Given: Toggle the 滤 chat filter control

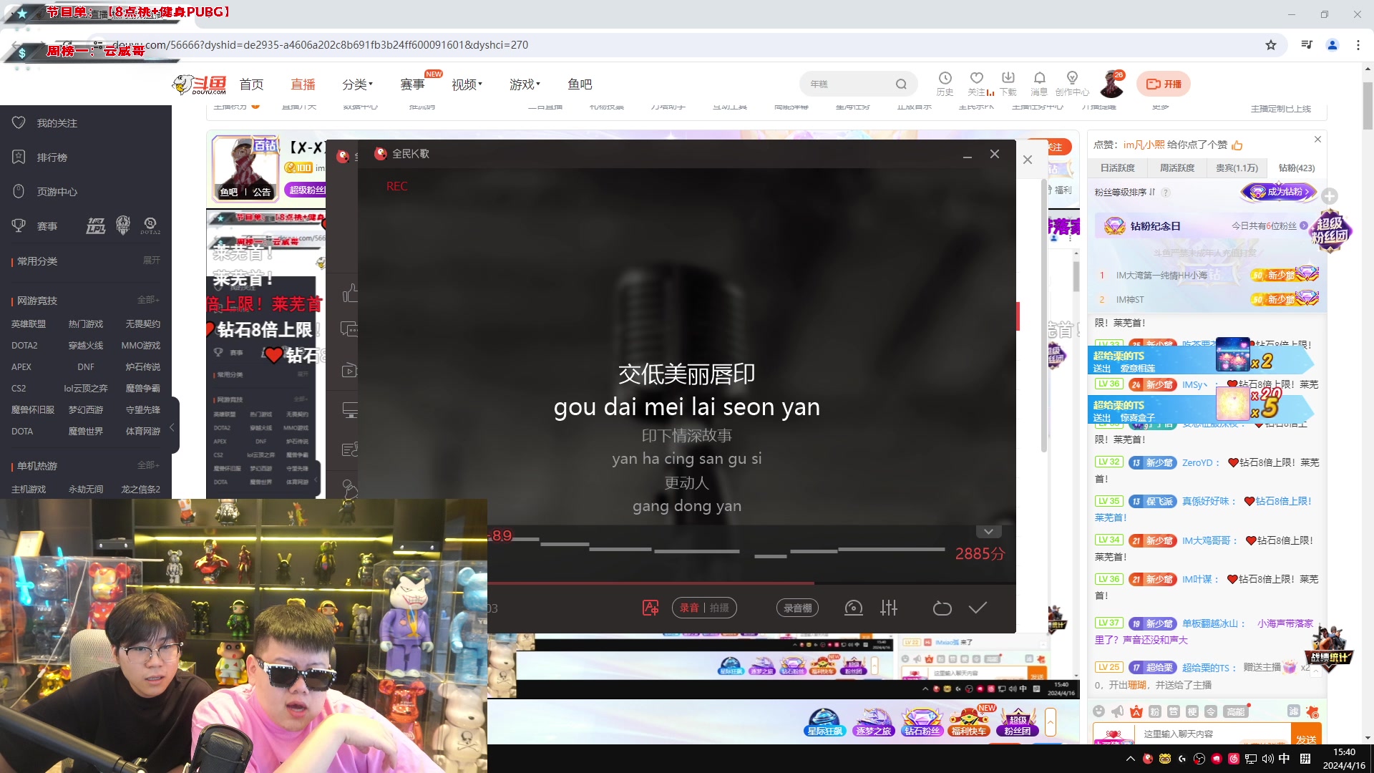Looking at the screenshot, I should [1294, 711].
